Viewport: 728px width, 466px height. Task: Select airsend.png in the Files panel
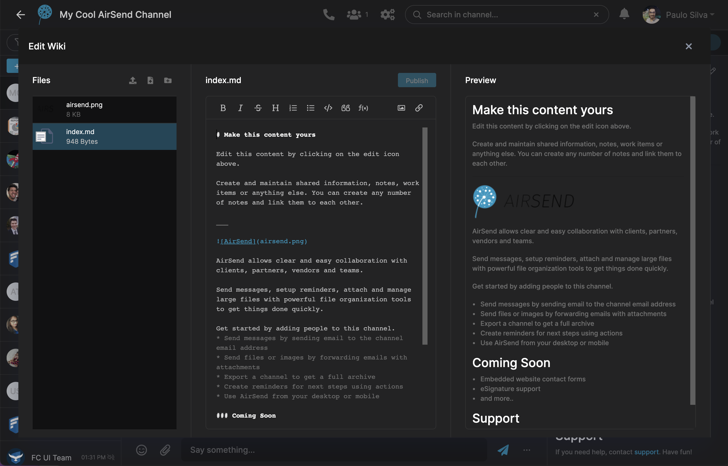[x=104, y=109]
